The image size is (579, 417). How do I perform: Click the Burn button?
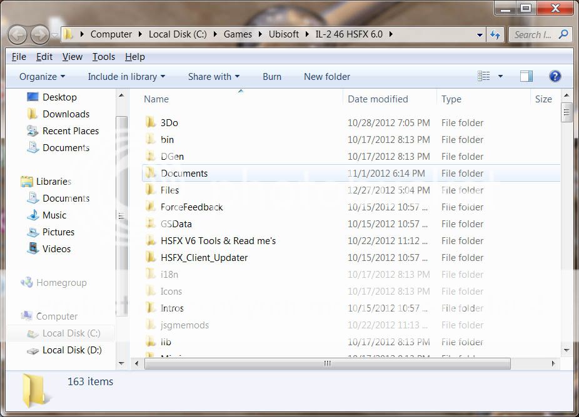[271, 77]
